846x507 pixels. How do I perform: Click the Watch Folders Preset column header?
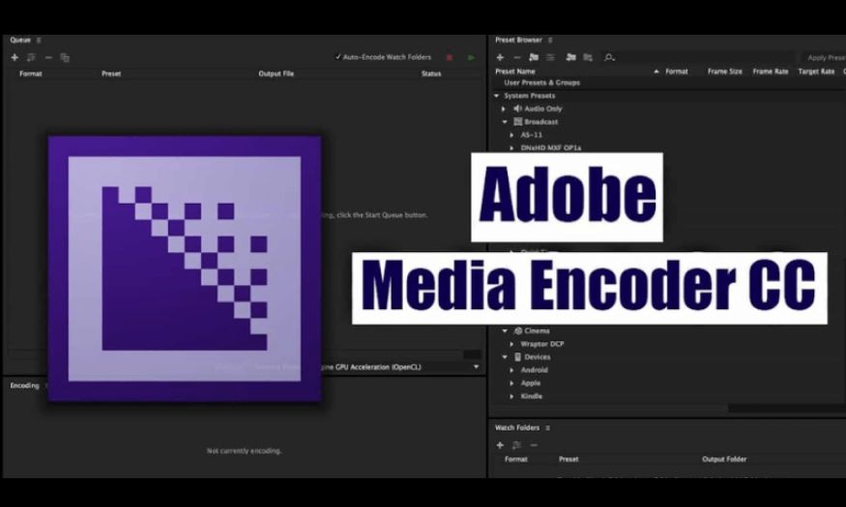click(x=569, y=460)
